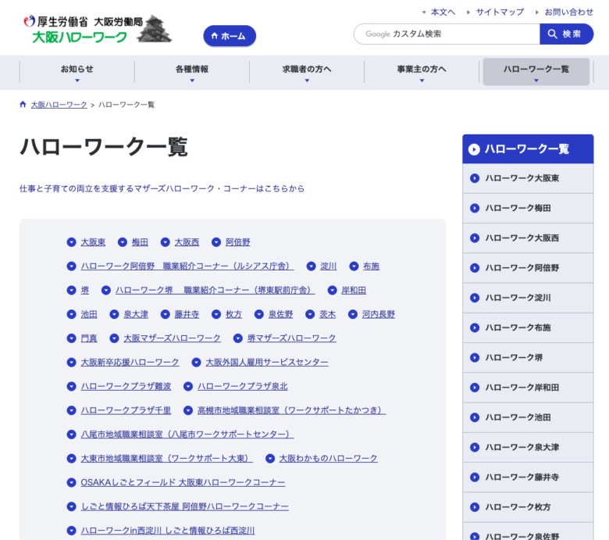
Task: Select sidebar item ハローワーク枚方
Action: pos(528,508)
